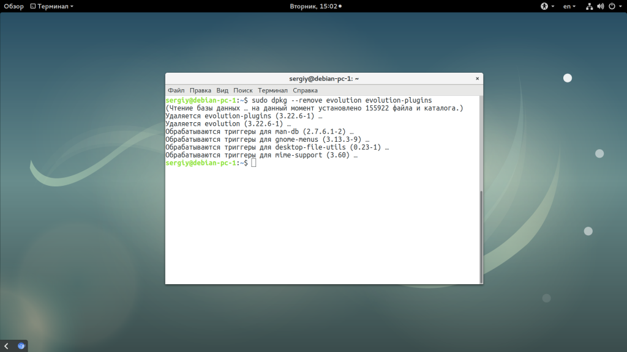Click the Обзор activities button
Image resolution: width=627 pixels, height=352 pixels.
(13, 6)
